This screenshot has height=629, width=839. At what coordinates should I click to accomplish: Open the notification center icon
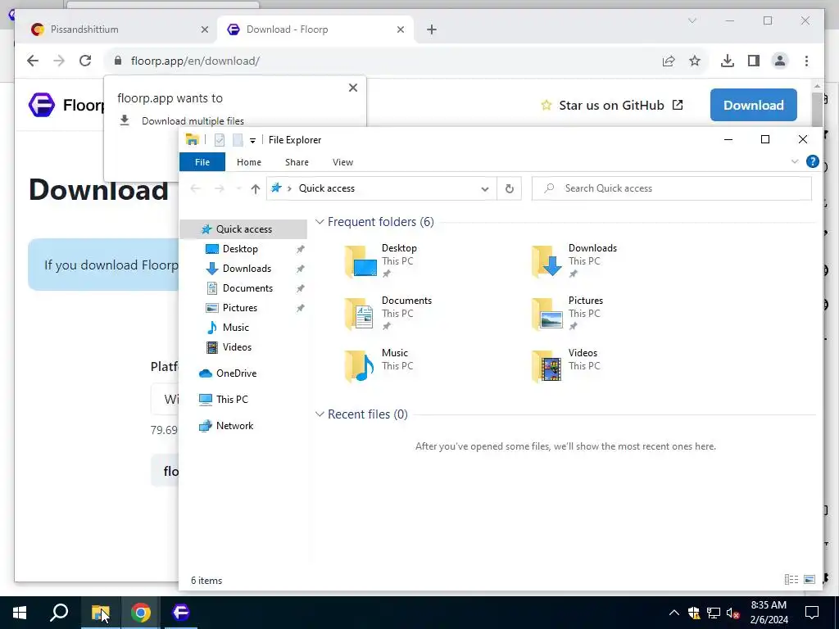pyautogui.click(x=812, y=613)
